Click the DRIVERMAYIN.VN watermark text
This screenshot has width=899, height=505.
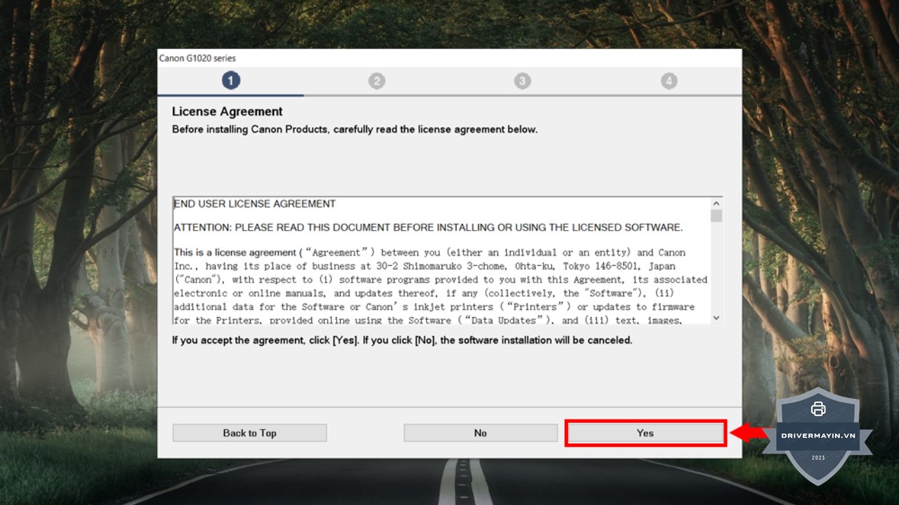(818, 436)
